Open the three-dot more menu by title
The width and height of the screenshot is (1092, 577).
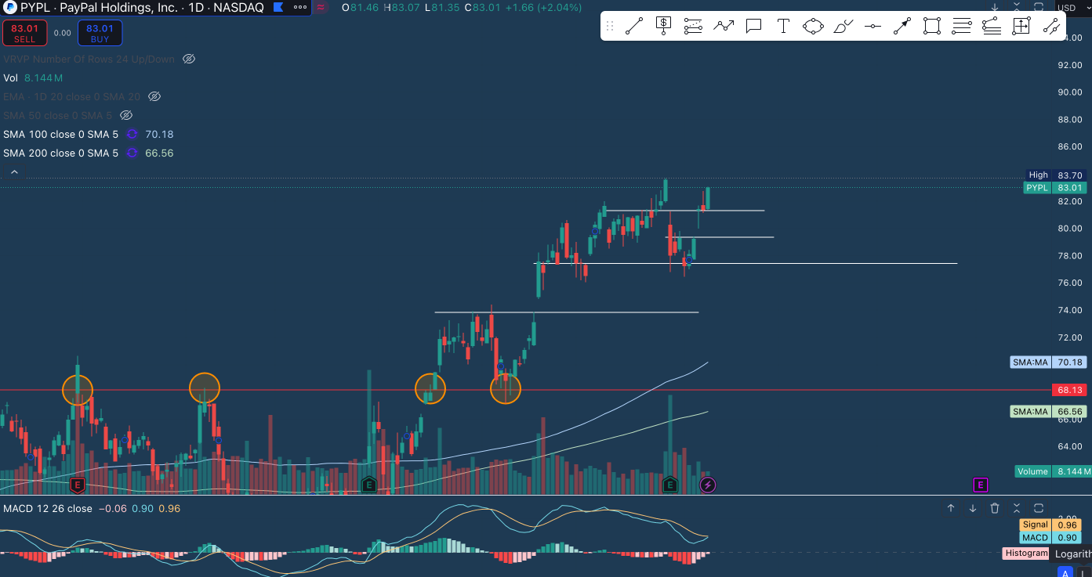tap(300, 7)
